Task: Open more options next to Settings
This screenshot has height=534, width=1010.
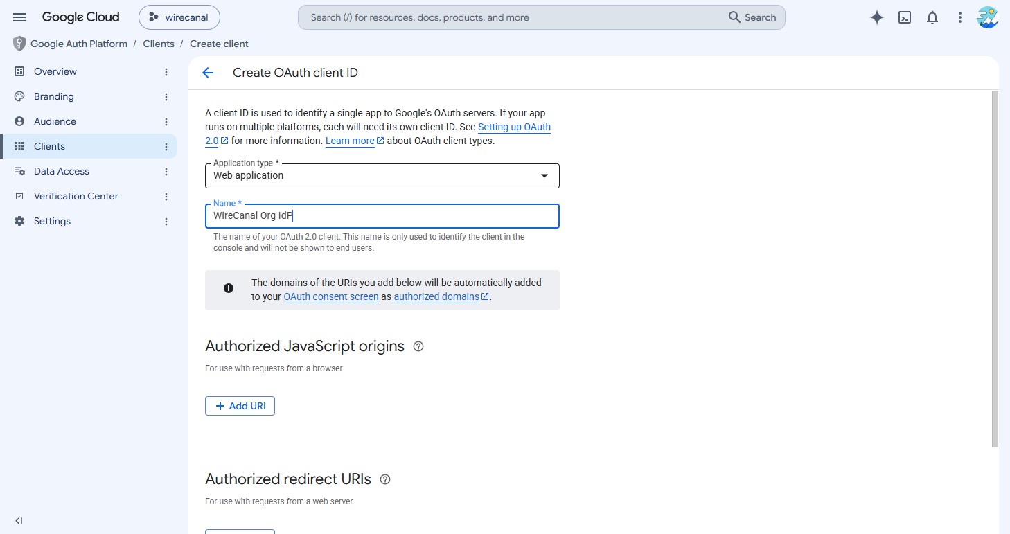Action: click(x=166, y=222)
